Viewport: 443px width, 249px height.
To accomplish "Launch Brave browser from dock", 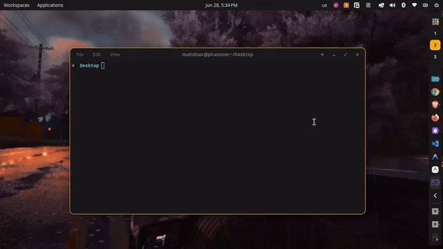I will [x=435, y=105].
